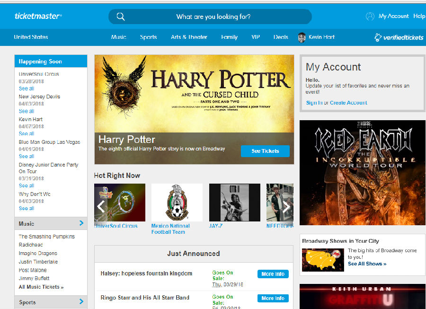Open the Iced Earth tour advertisement
Screen dimensions: 426x309
click(x=363, y=173)
